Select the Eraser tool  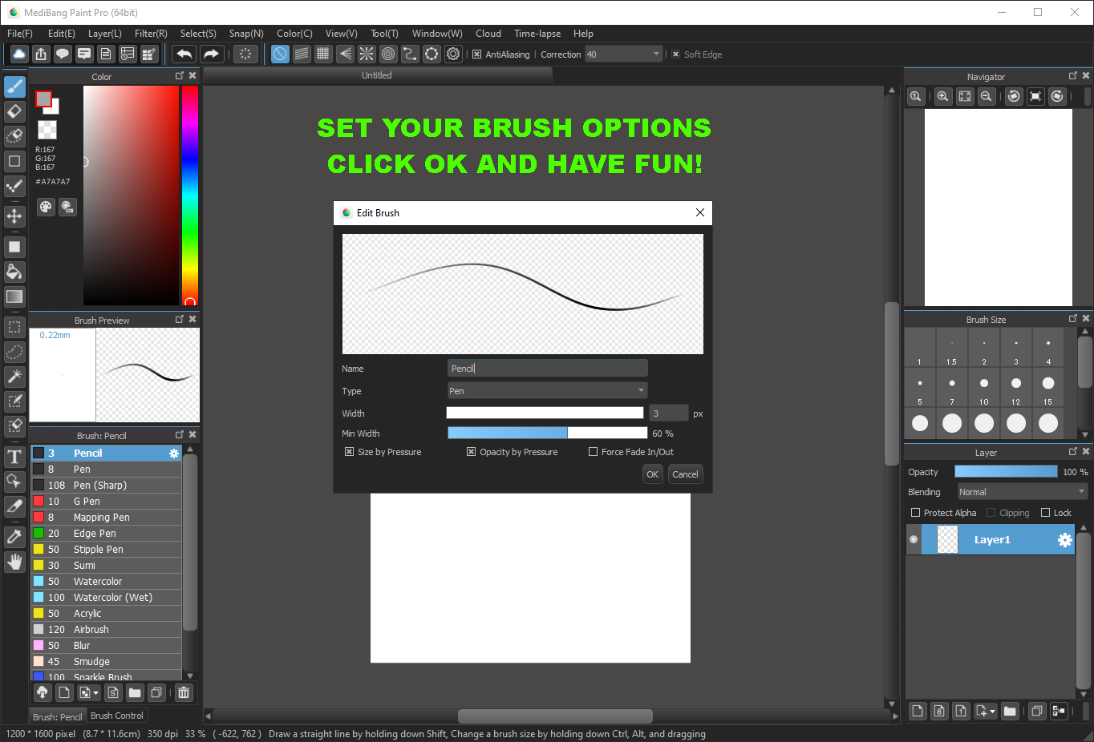[x=14, y=111]
